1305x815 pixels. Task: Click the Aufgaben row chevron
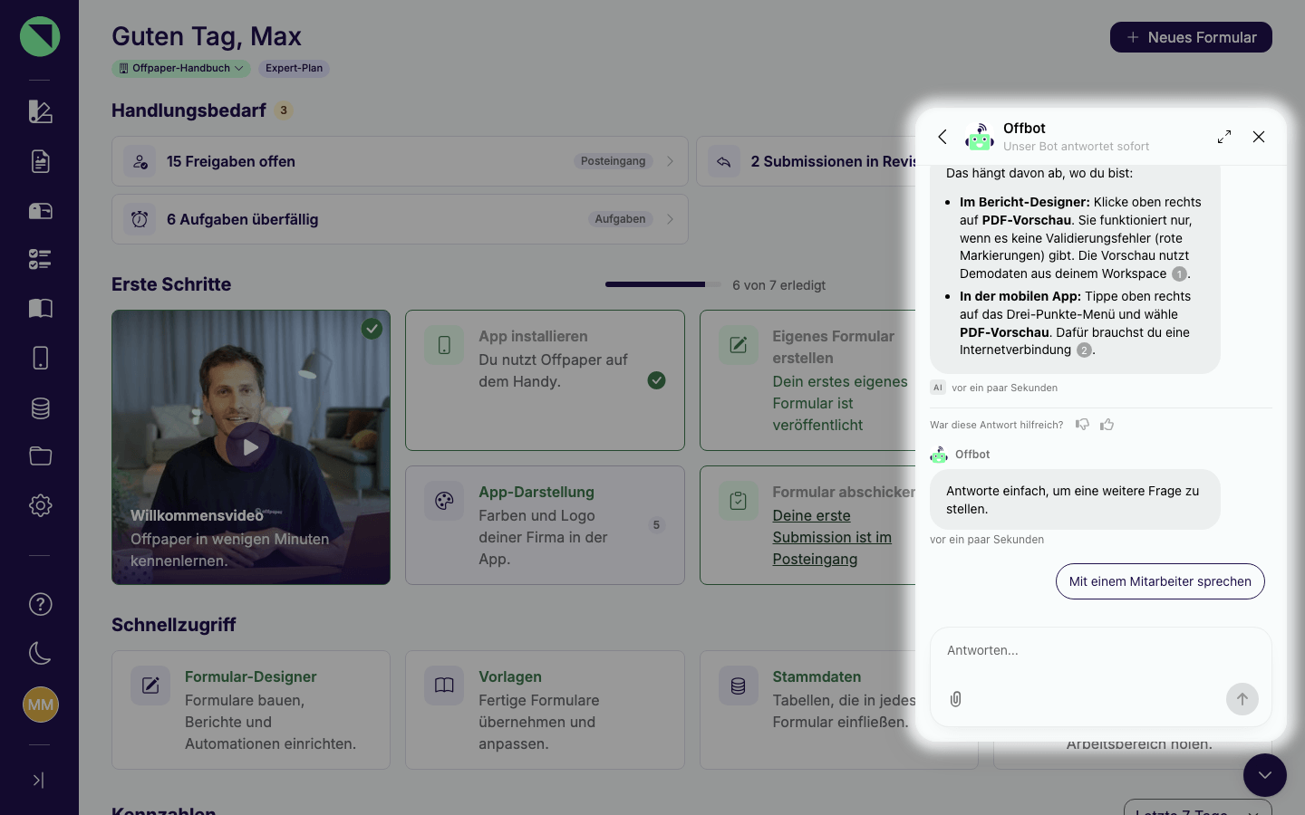(671, 219)
